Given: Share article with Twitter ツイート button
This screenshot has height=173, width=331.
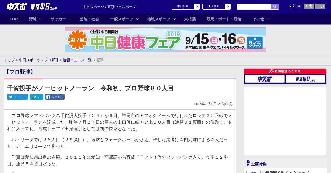Looking at the screenshot, I should coord(17,97).
